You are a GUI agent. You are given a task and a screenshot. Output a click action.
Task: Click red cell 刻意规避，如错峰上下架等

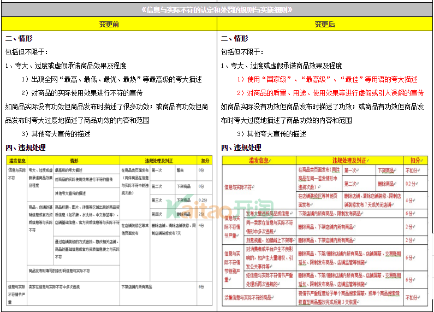pyautogui.click(x=270, y=240)
